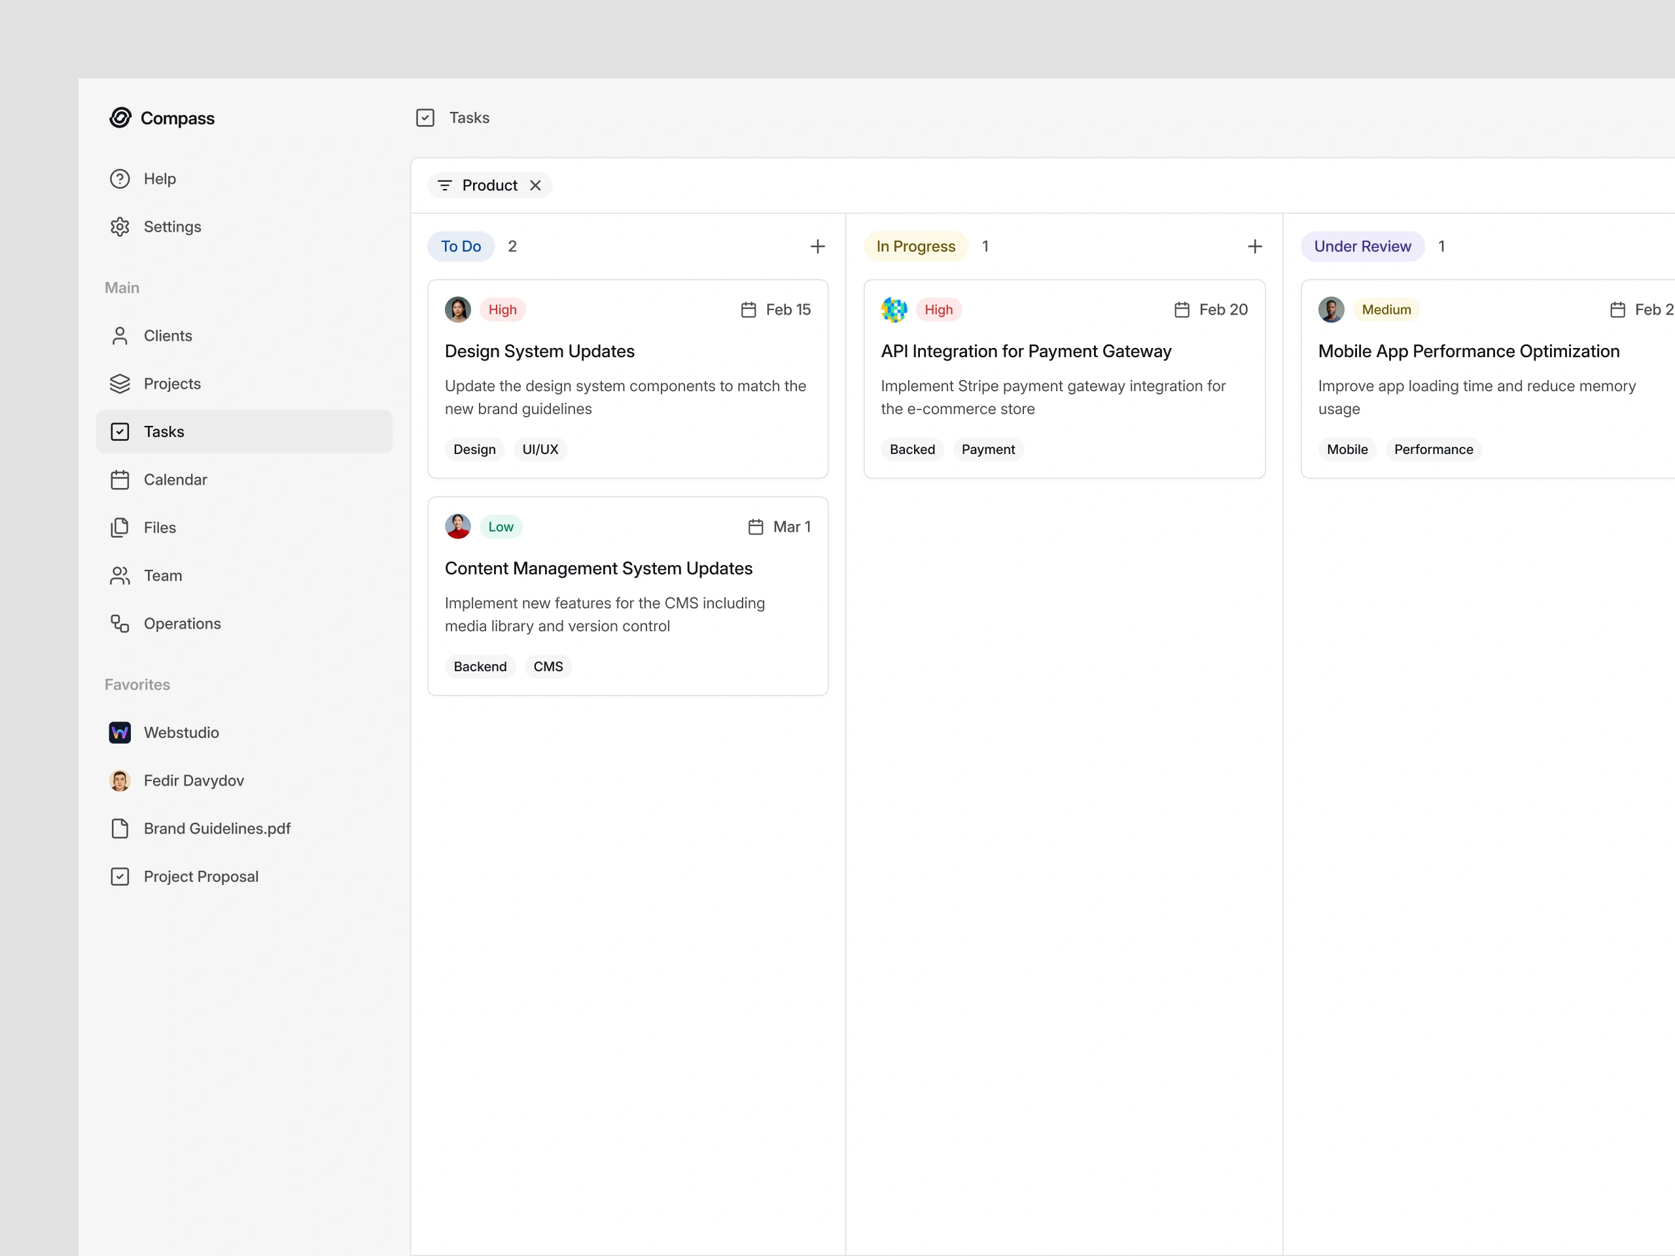Open Project Proposal checkbox item
The image size is (1675, 1256).
(x=201, y=877)
